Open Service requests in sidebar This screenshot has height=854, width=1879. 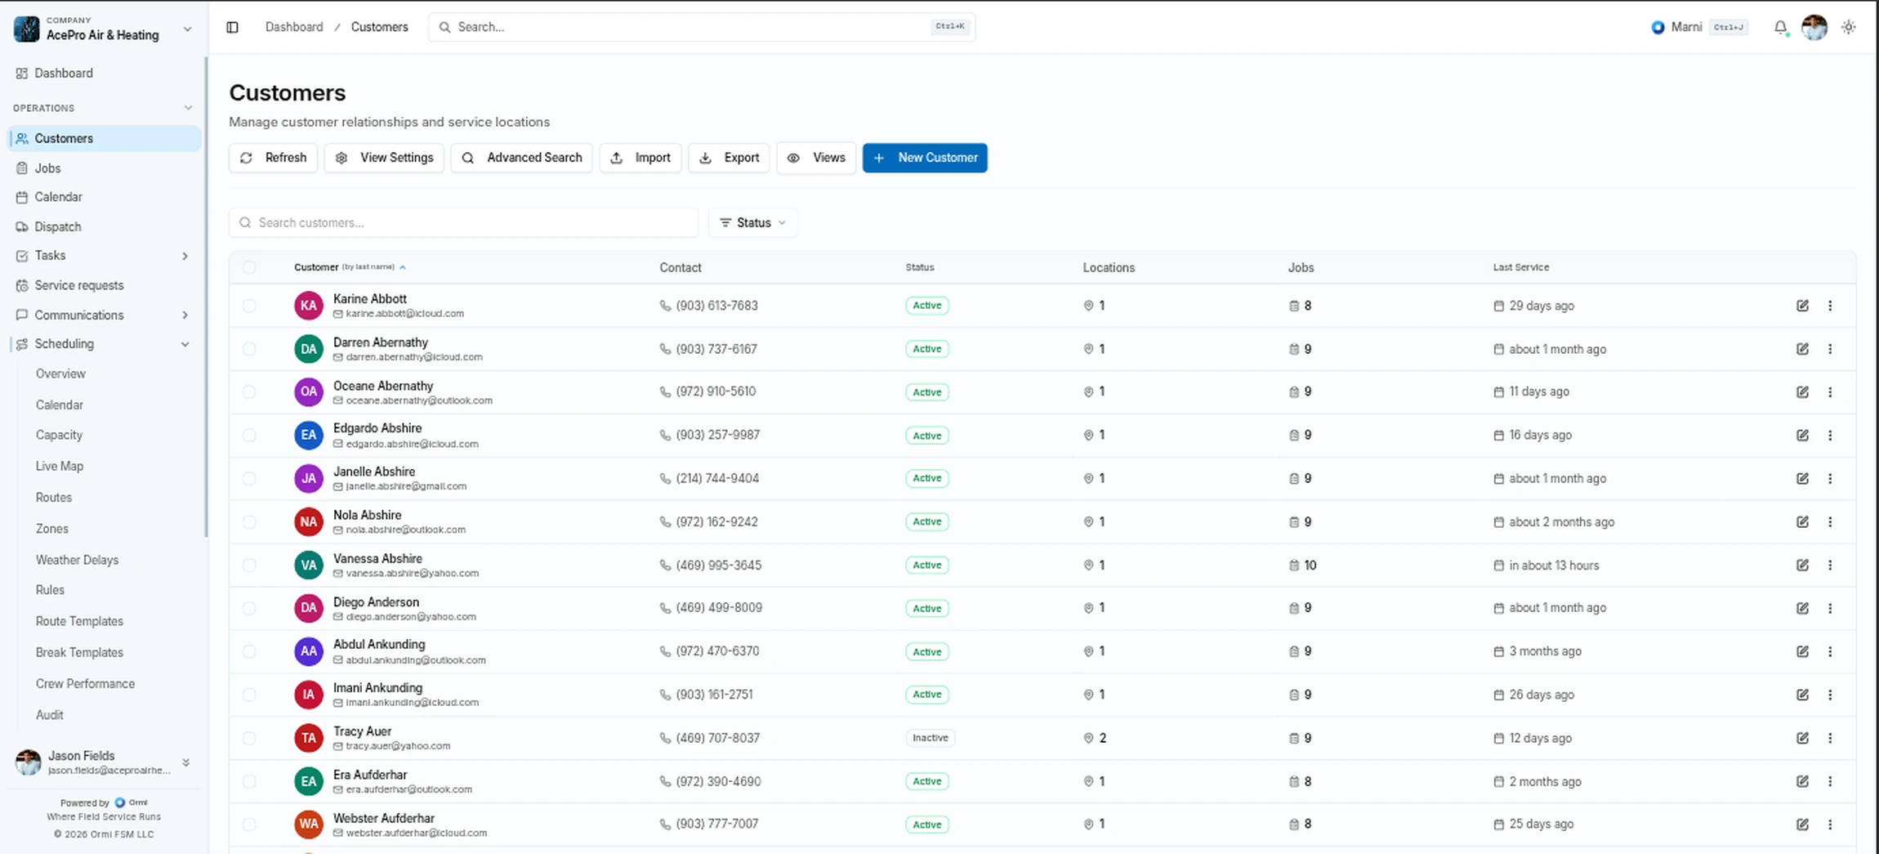click(x=104, y=285)
